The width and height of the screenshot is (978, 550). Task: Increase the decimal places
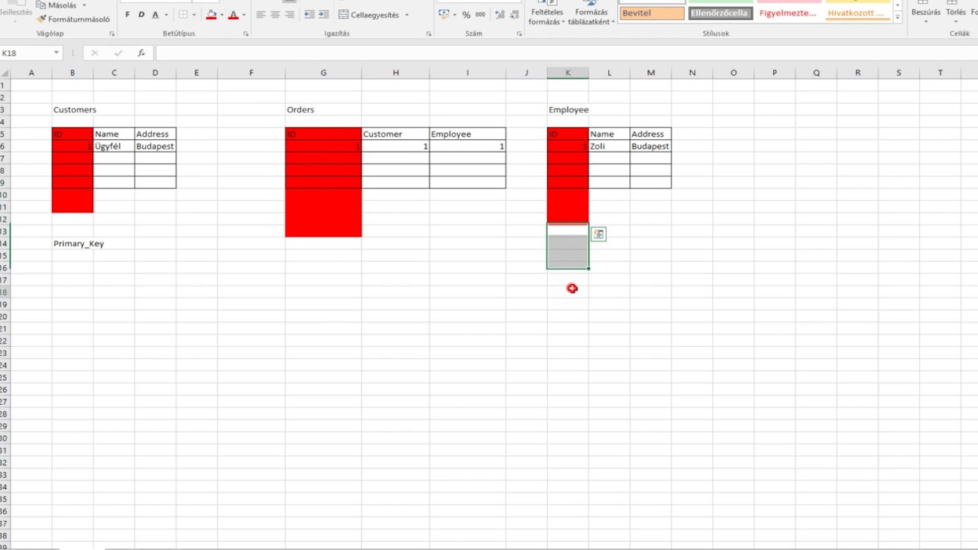(500, 15)
